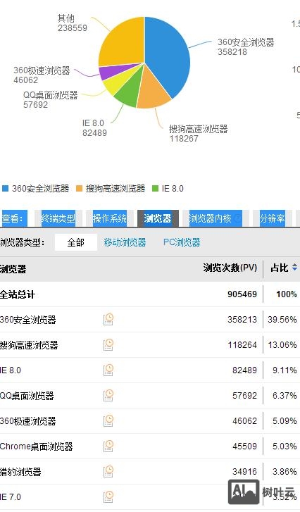Click the percentage 39.56%
The width and height of the screenshot is (300, 512).
[282, 319]
